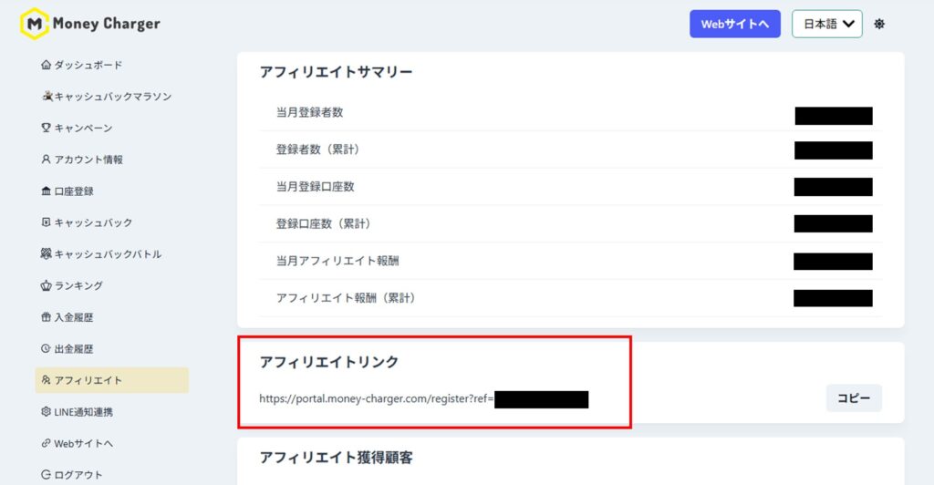Click the bank icon beside 口座登録
Viewport: 934px width, 485px height.
[47, 191]
